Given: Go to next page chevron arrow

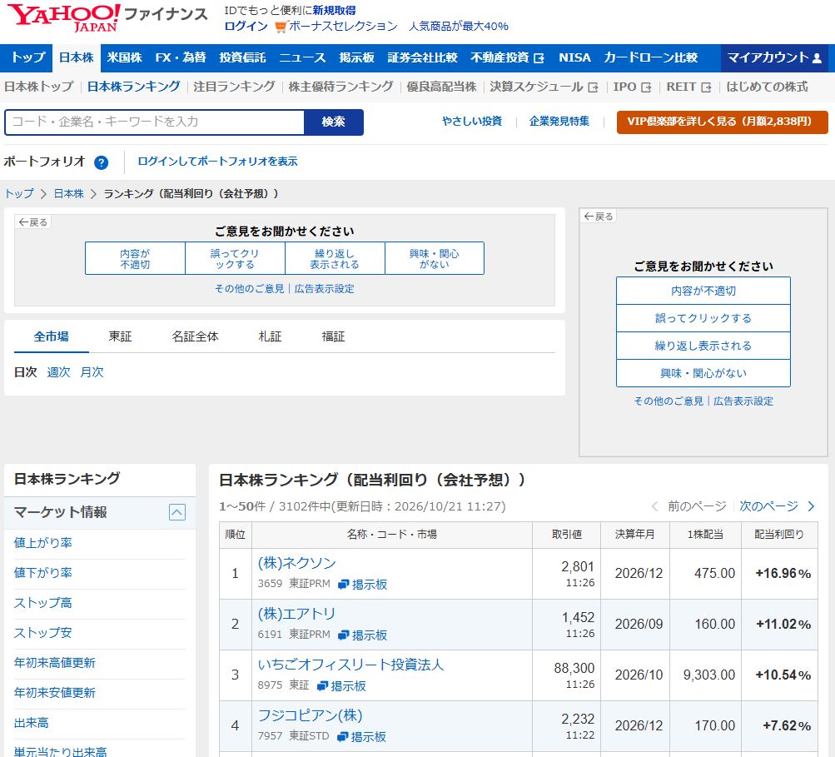Looking at the screenshot, I should click(x=811, y=506).
